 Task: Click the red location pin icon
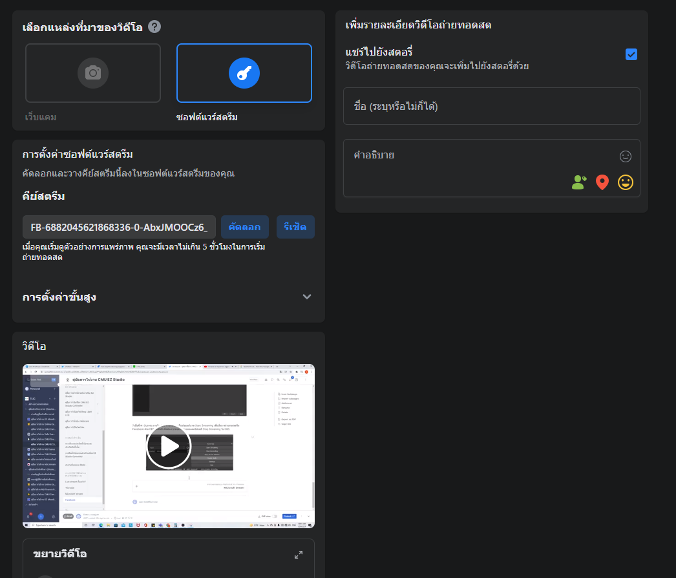click(x=602, y=182)
